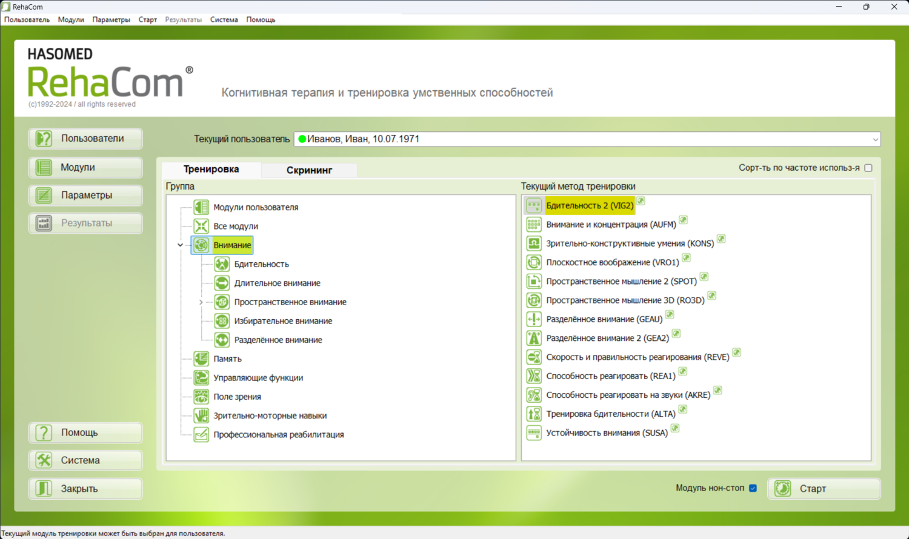Click the Пользователи sidebar button
Screen dimensions: 909x539
[x=85, y=139]
